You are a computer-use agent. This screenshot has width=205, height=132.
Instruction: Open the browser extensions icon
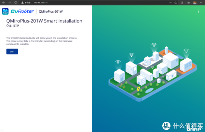pyautogui.click(x=182, y=3)
